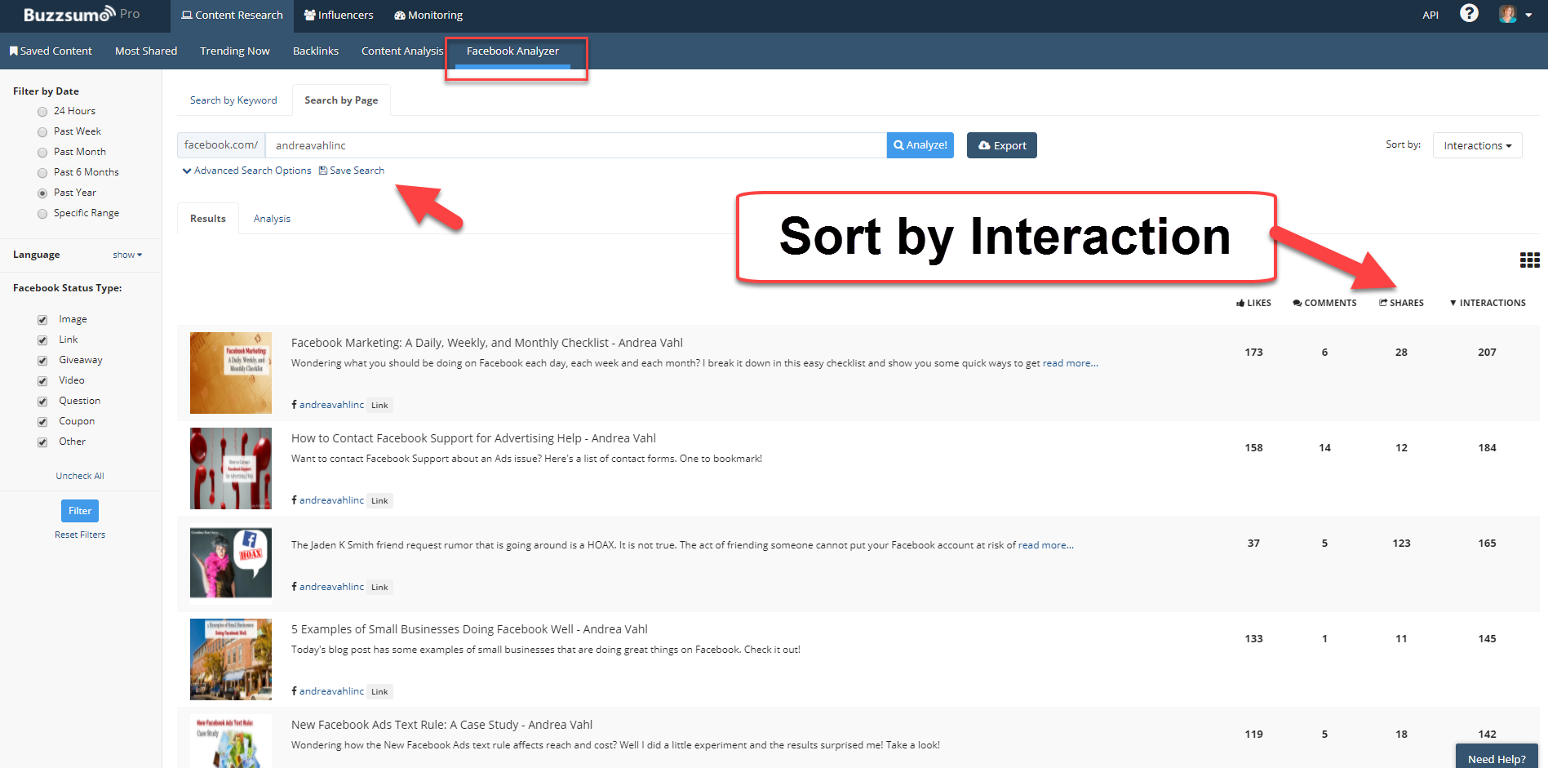Viewport: 1548px width, 768px height.
Task: Click read more on the Jaden K Smith post
Action: click(1046, 545)
